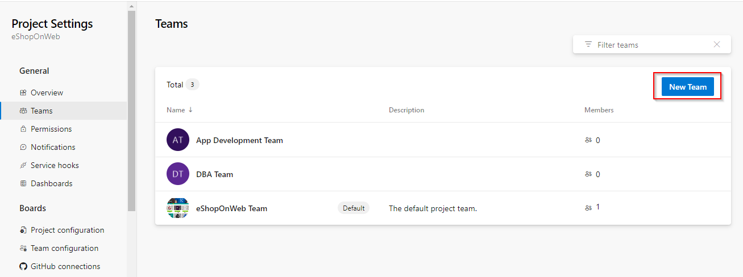Open DBA Team link
This screenshot has width=743, height=277.
point(214,174)
